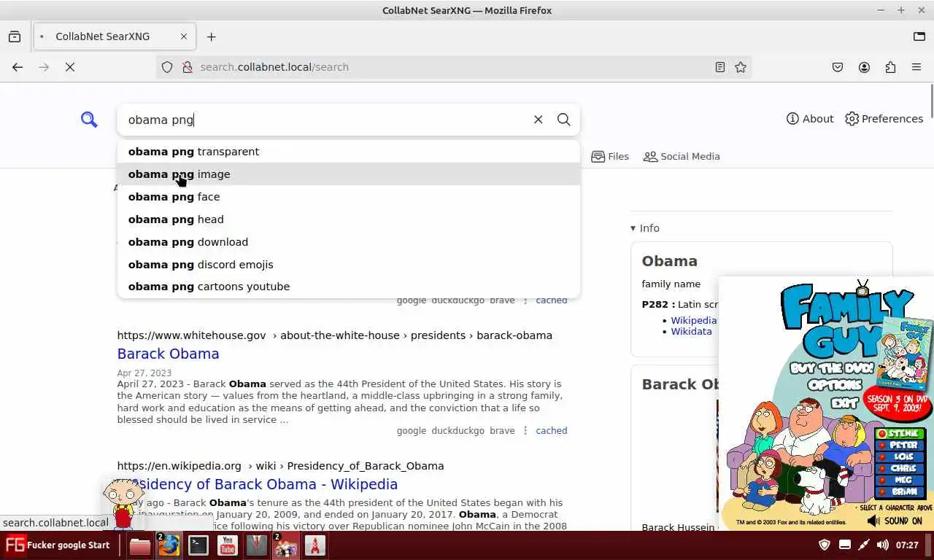Open three-dot menu for whitehouse.gov result
934x560 pixels.
pos(525,431)
